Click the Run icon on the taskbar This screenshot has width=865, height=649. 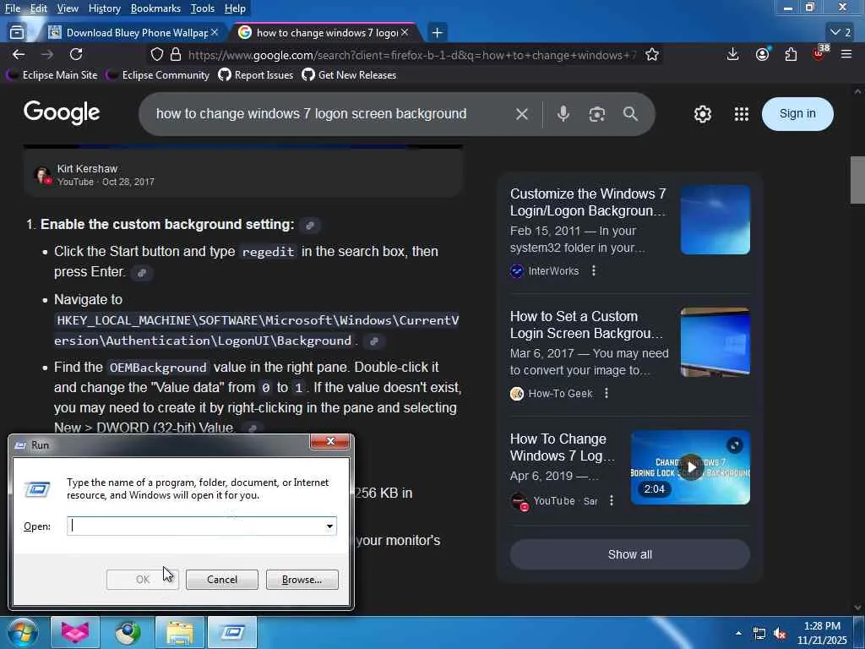click(x=232, y=632)
